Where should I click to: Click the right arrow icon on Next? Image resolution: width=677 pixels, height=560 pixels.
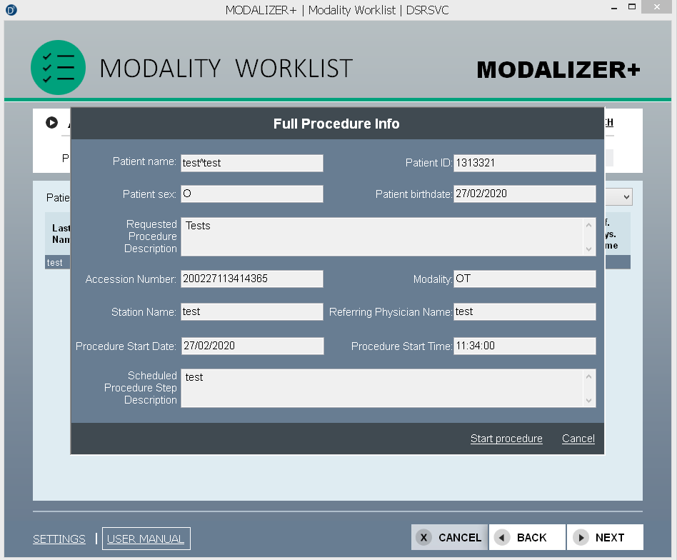coord(581,538)
